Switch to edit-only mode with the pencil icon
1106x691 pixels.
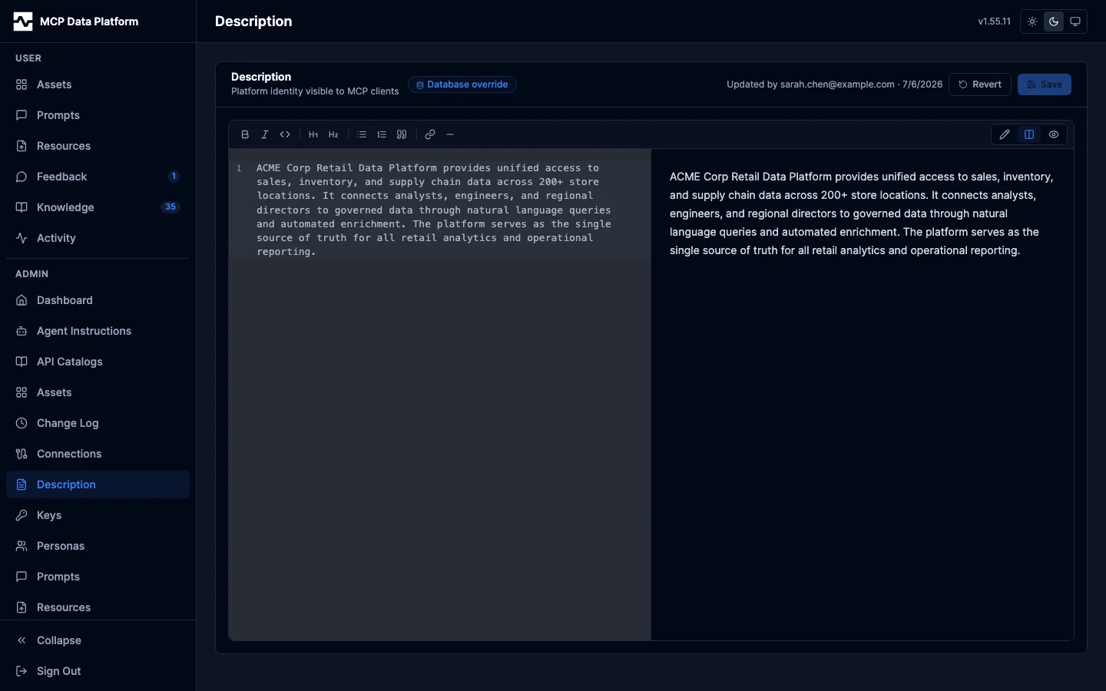point(1005,134)
